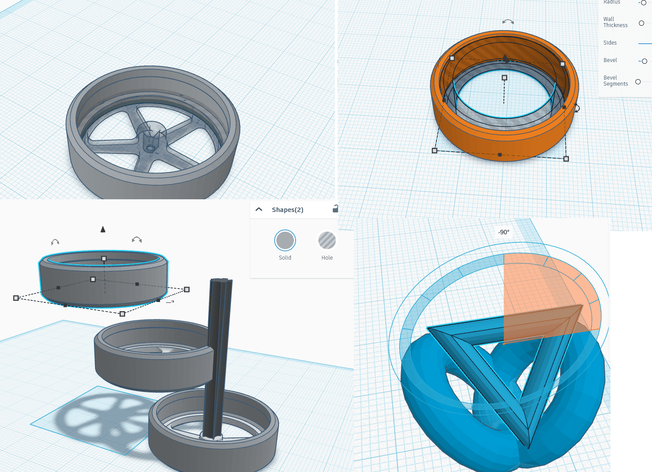The image size is (652, 472).
Task: Select the Solid shape option
Action: coord(285,240)
